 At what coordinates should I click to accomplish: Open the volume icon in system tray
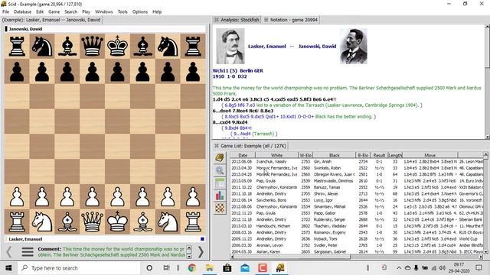[442, 268]
